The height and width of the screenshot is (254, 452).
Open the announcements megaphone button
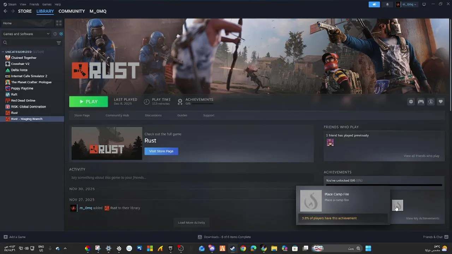[x=374, y=4]
